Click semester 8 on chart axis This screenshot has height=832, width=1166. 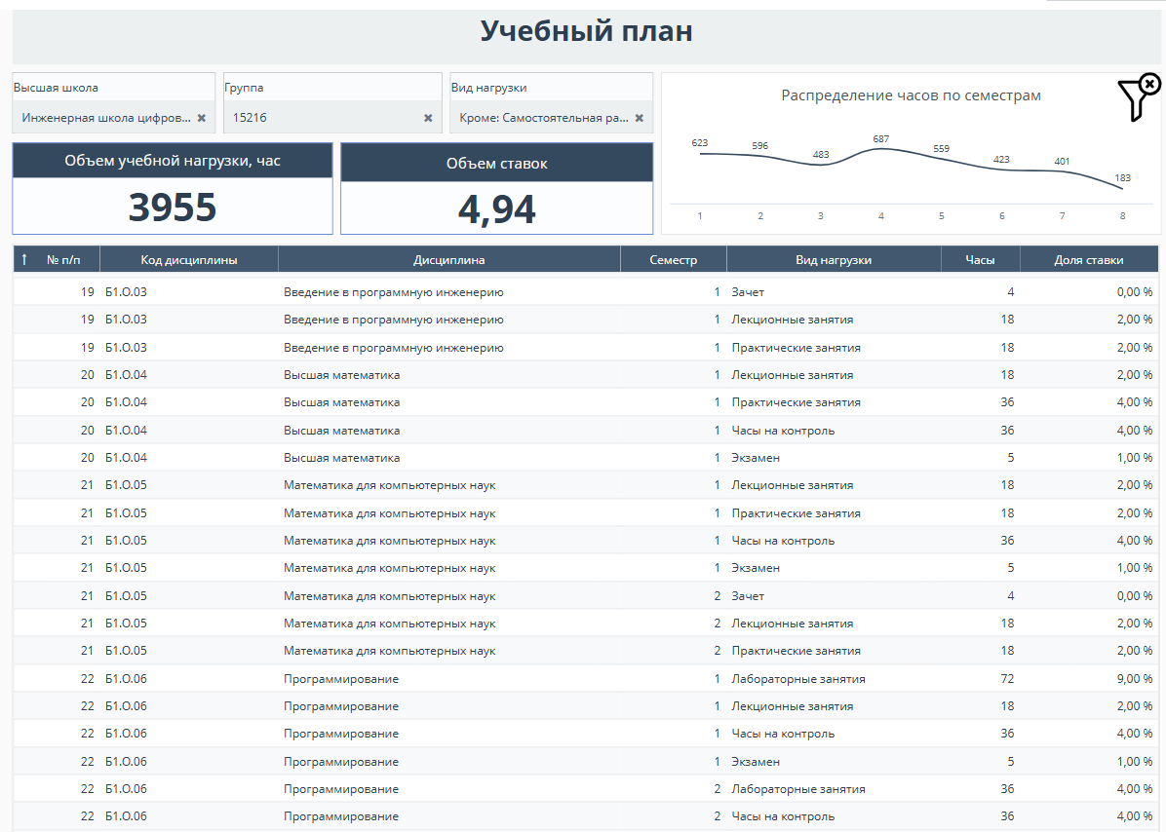click(1122, 216)
